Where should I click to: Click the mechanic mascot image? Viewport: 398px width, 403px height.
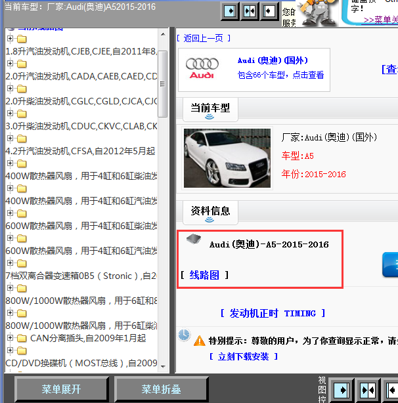tap(318, 13)
